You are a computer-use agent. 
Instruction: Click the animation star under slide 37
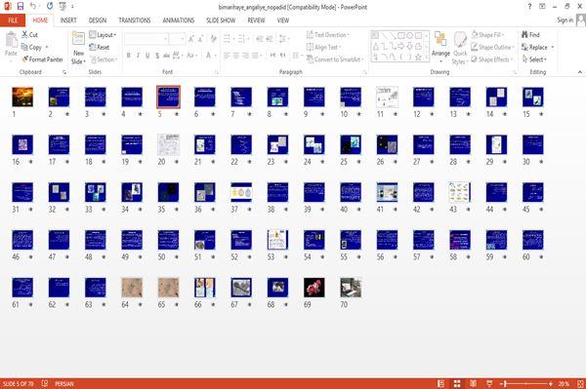250,210
